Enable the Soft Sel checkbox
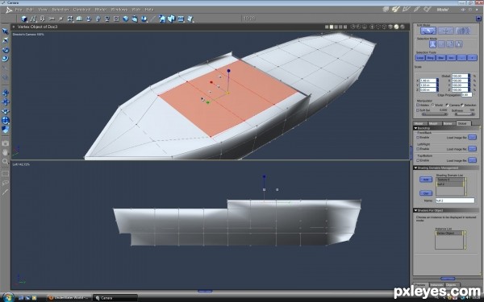 (418, 110)
